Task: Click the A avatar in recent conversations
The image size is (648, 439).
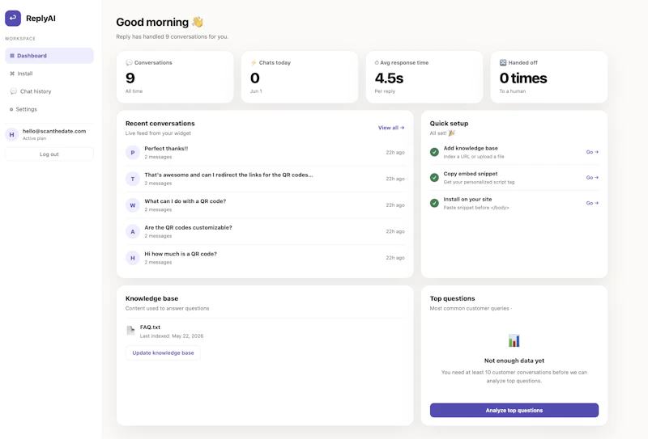Action: 133,231
